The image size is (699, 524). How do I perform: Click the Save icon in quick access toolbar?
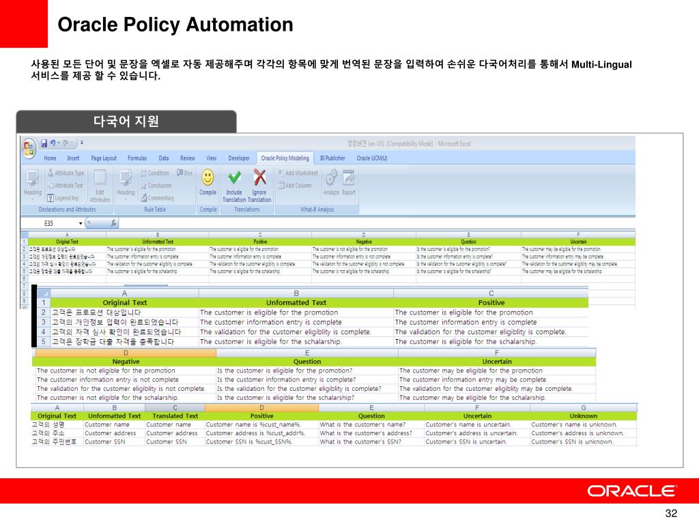[44, 143]
